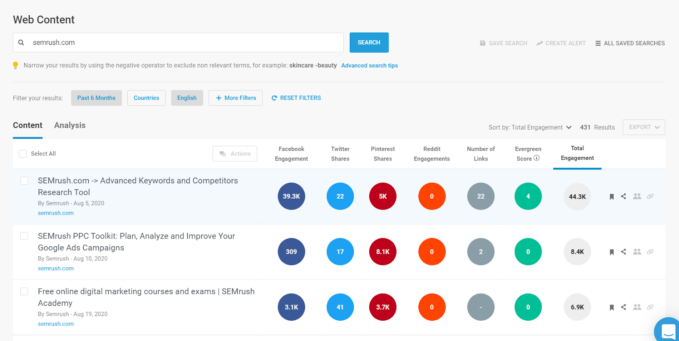Click the Save Search icon
Viewport: 679px width, 341px height.
483,43
